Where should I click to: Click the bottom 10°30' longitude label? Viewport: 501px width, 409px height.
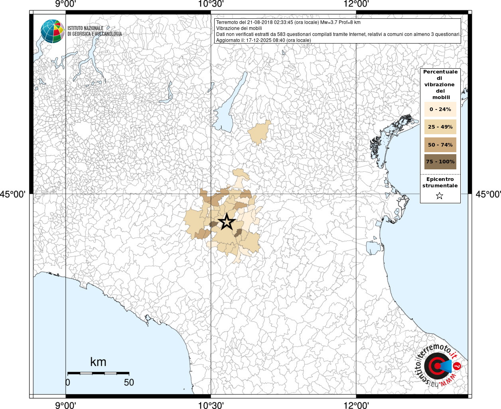[211, 405]
